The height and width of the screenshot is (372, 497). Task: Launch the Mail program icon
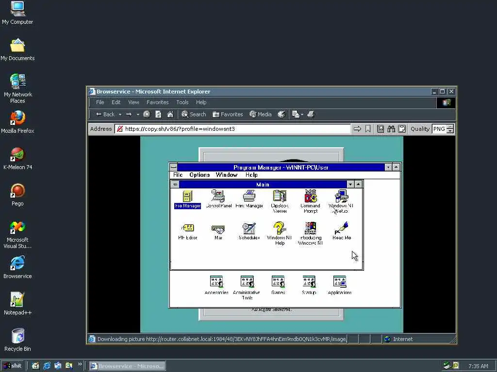coord(218,232)
